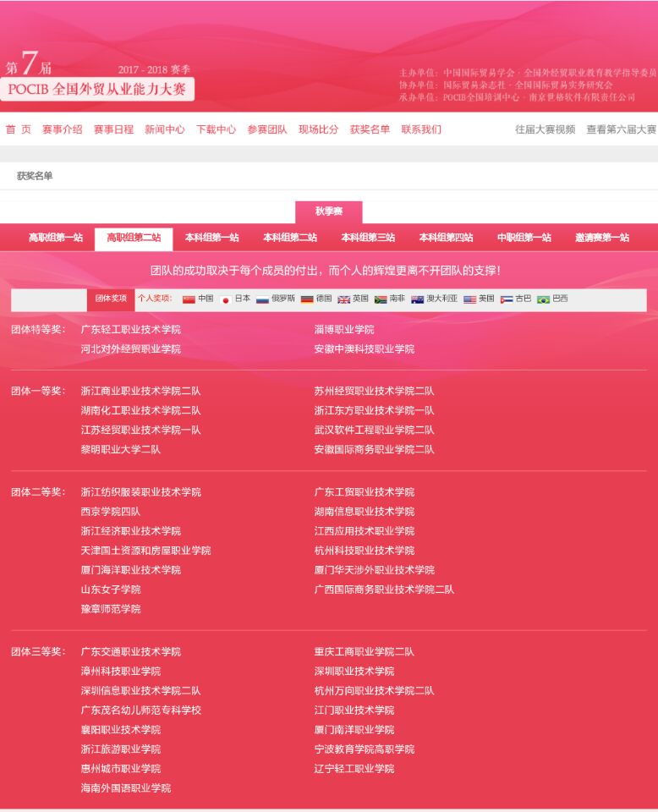This screenshot has width=658, height=812.
Task: Click the POCIB 全国外贸从业能力大赛 logo banner
Action: click(97, 89)
